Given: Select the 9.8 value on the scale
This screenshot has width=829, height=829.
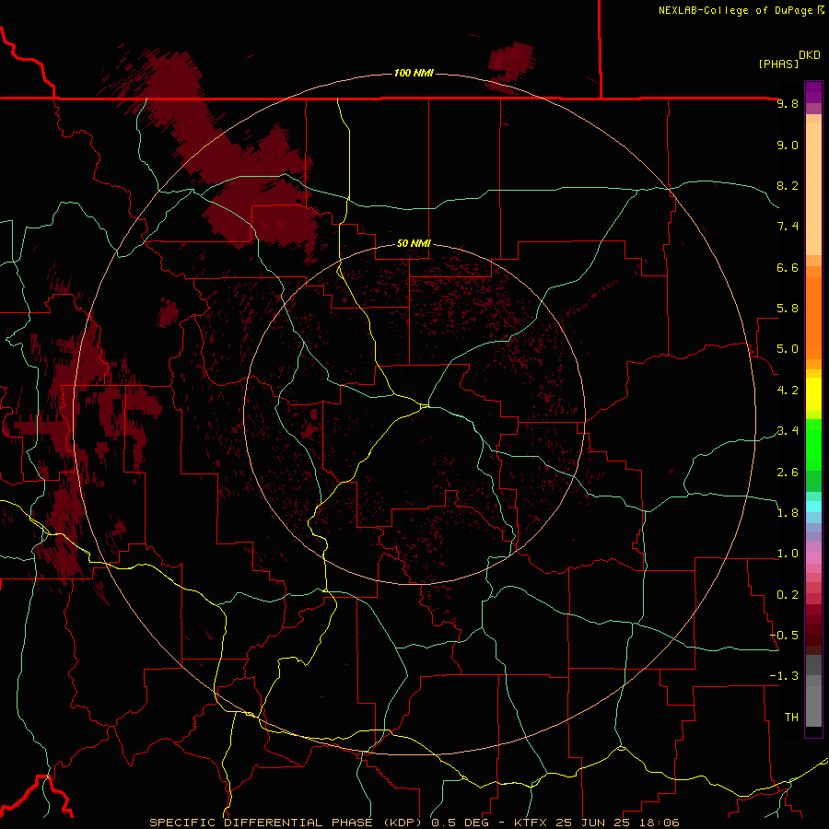Looking at the screenshot, I should (x=788, y=103).
